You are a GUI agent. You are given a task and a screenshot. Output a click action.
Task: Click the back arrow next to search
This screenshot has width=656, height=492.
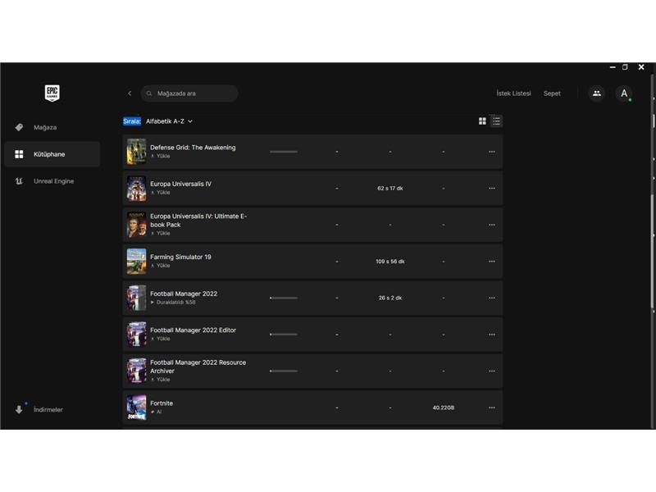[x=130, y=93]
